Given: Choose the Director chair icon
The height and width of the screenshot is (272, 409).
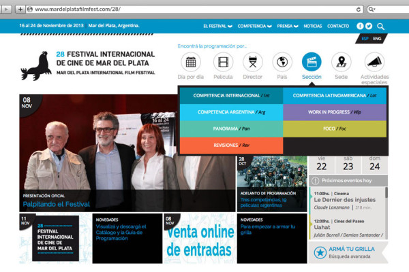Looking at the screenshot, I should 252,62.
